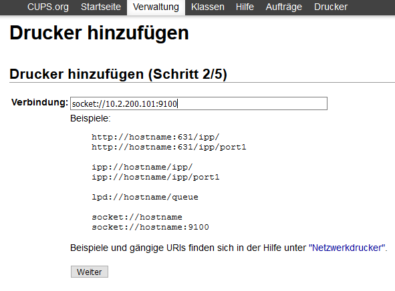395x291 pixels.
Task: Select the Verwaltung tab
Action: pos(156,7)
